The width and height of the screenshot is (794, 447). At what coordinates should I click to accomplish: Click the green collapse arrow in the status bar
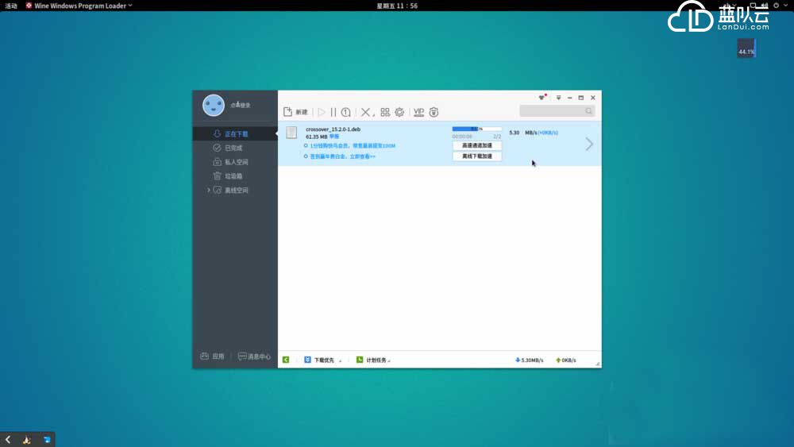click(x=286, y=360)
